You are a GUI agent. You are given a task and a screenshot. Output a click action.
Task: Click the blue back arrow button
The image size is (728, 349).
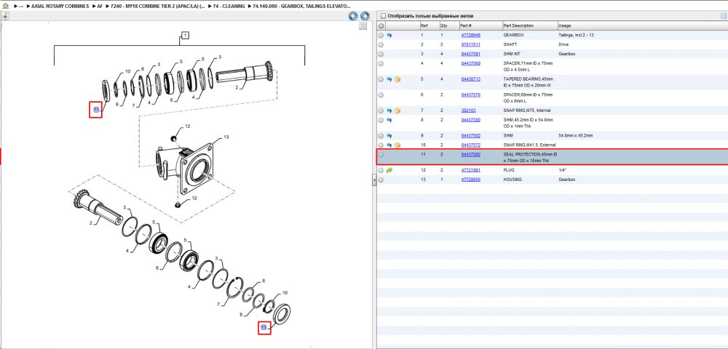[353, 16]
